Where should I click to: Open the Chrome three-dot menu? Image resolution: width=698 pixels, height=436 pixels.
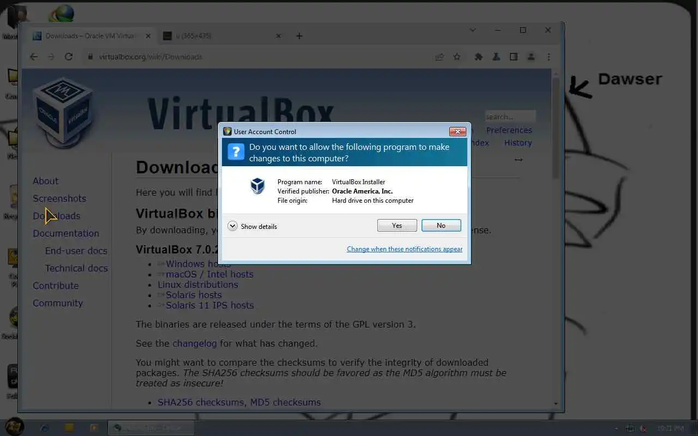pos(549,57)
